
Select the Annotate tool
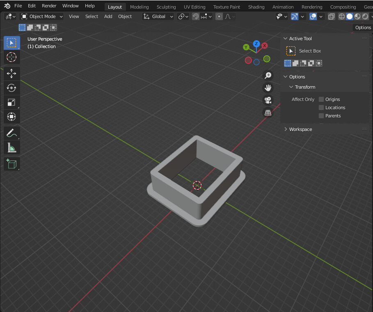pyautogui.click(x=11, y=133)
